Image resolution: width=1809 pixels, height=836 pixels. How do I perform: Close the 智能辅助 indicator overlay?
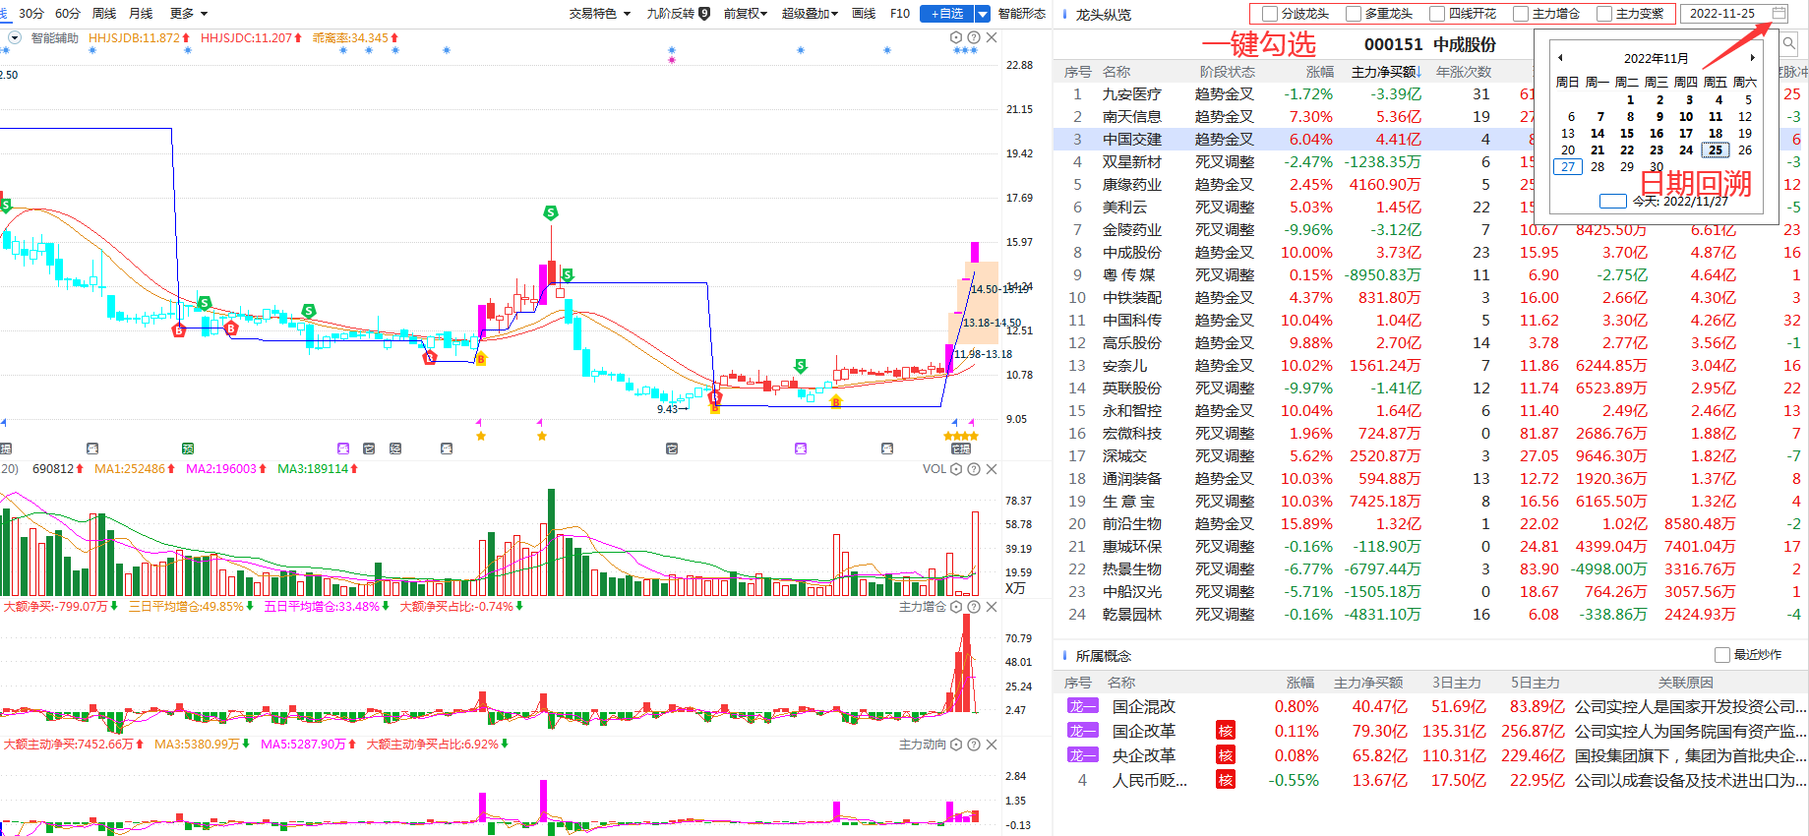coord(992,37)
